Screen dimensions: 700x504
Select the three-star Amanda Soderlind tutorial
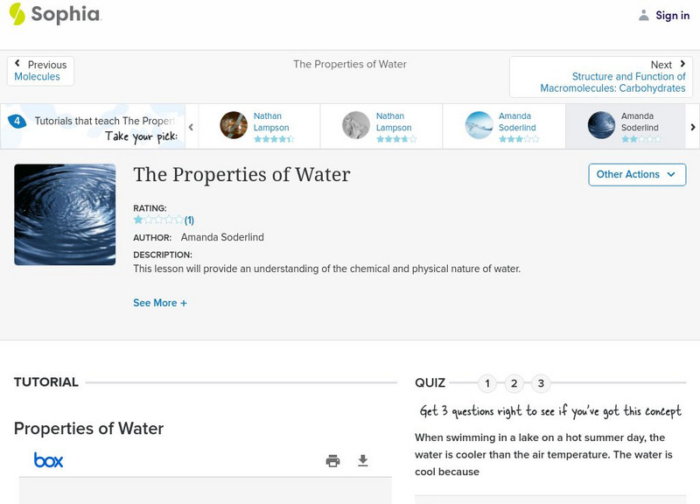click(503, 126)
